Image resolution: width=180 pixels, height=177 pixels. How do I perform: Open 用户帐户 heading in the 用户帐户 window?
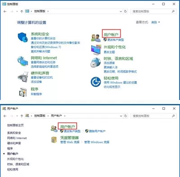(x=68, y=127)
